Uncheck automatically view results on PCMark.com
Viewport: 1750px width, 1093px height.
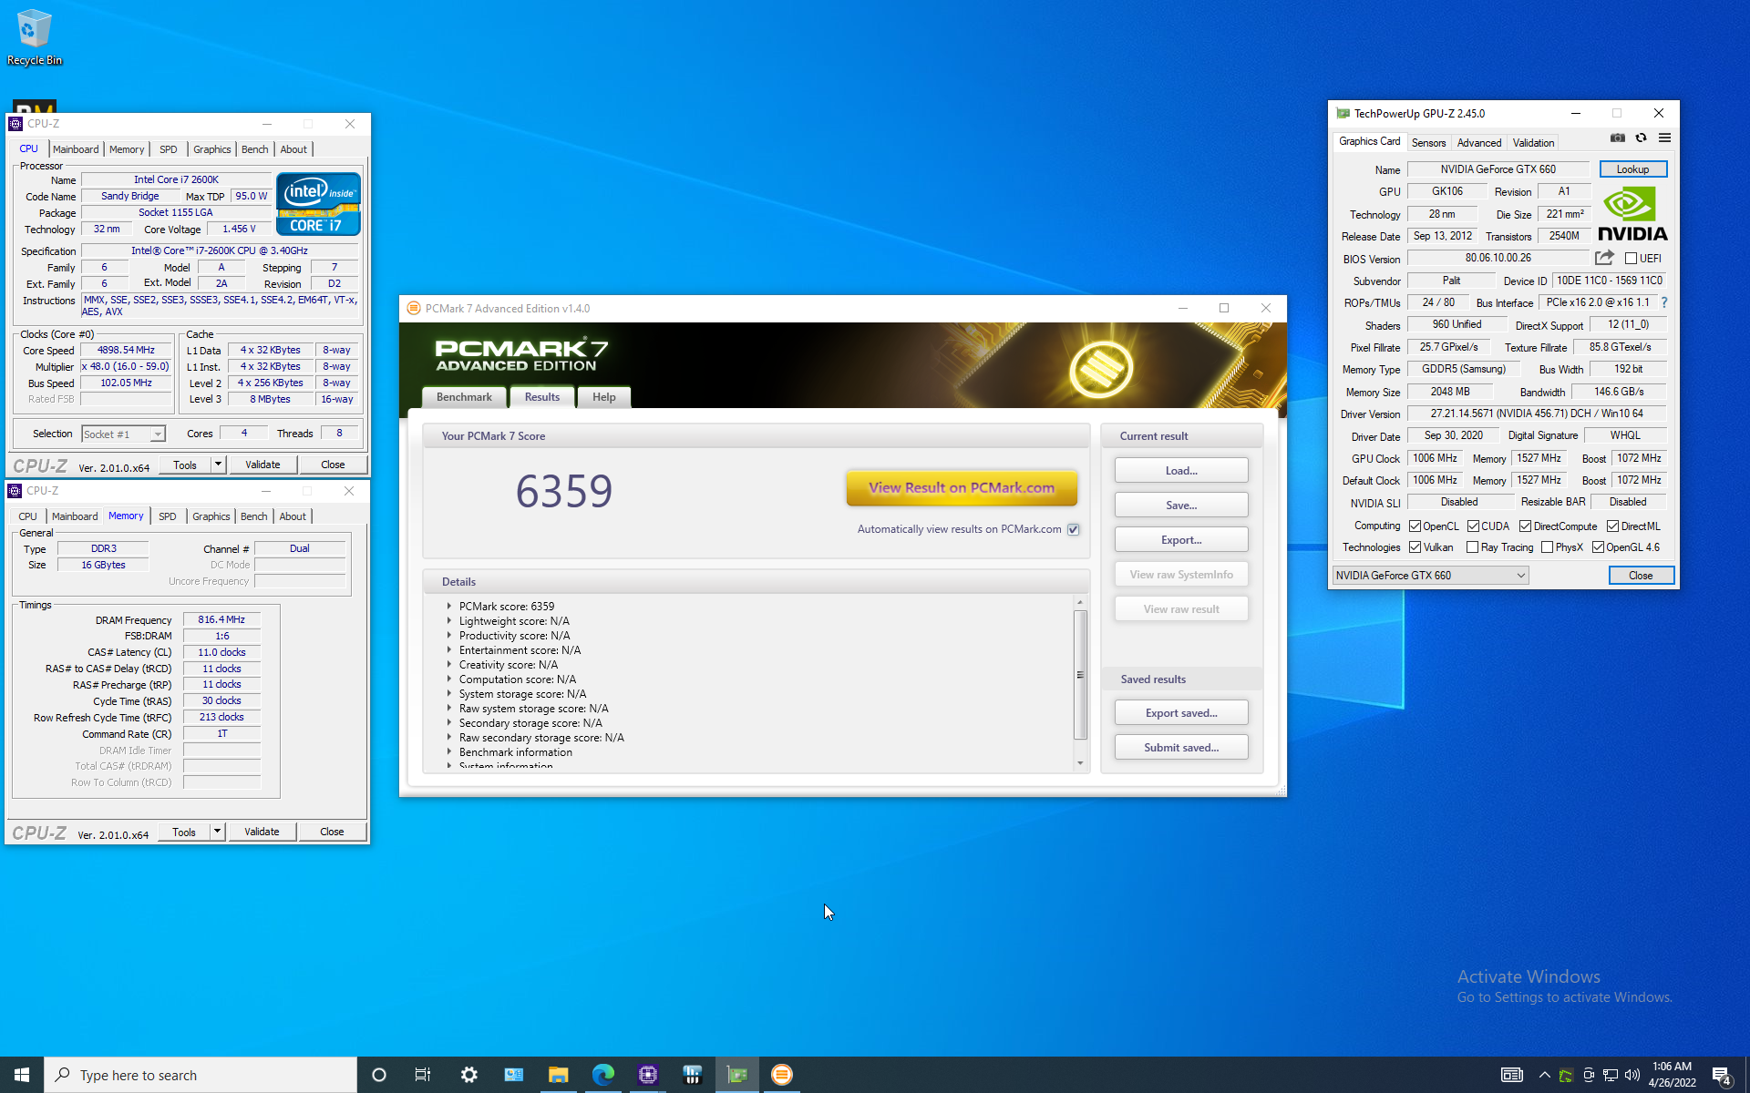pyautogui.click(x=1074, y=529)
